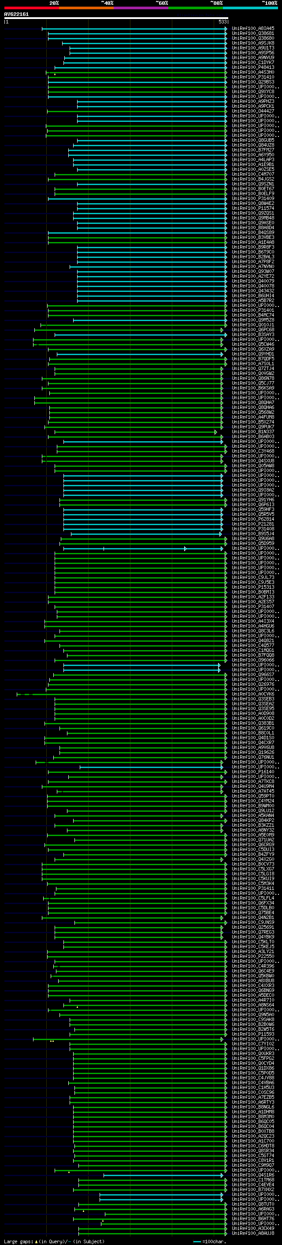The image size is (282, 1245).
Task: Select UniRef100_C5LFL4 label
Action: coord(253,898)
